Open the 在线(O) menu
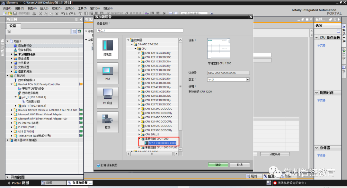Viewport: 347px width, 188px height. coord(57,8)
